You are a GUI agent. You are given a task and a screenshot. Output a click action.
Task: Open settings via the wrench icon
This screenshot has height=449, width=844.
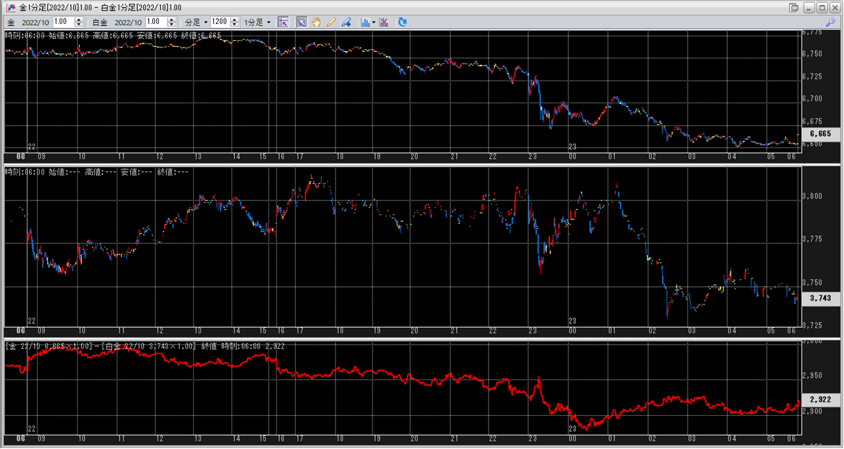click(830, 22)
